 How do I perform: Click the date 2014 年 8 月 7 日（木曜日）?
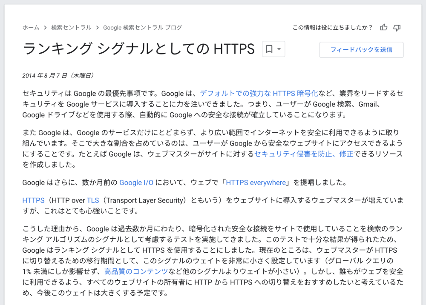tap(58, 75)
